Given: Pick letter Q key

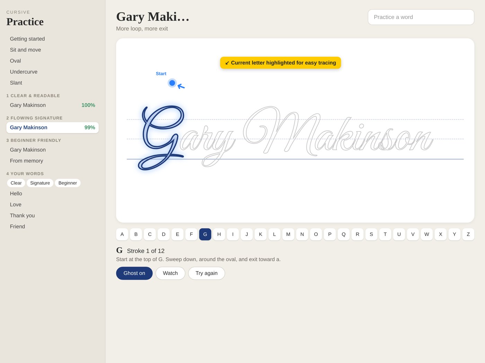Looking at the screenshot, I should tap(344, 234).
